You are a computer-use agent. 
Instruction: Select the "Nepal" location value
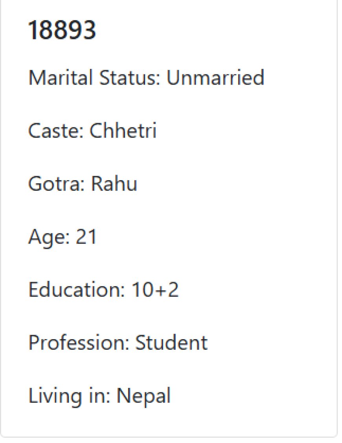pos(143,396)
